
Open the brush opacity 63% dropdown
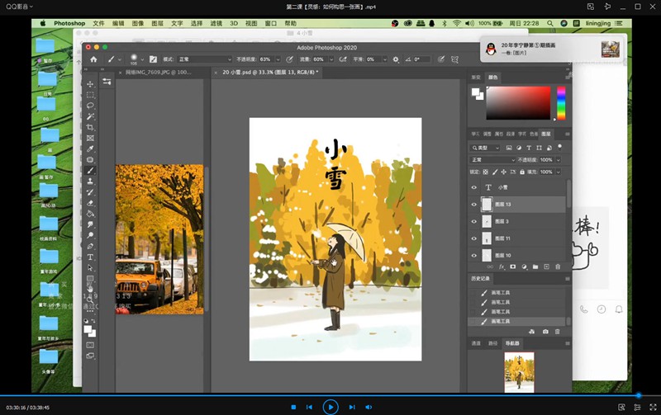[276, 59]
